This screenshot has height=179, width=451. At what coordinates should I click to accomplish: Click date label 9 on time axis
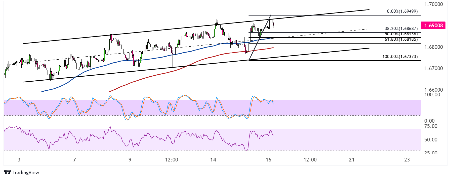tap(130, 160)
